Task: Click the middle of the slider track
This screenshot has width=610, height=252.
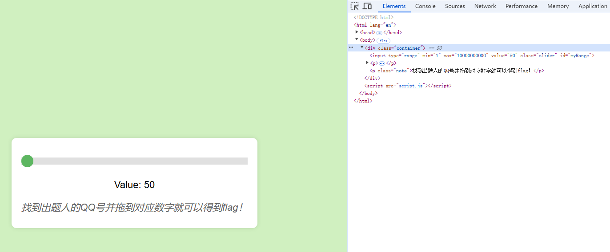Action: (134, 161)
